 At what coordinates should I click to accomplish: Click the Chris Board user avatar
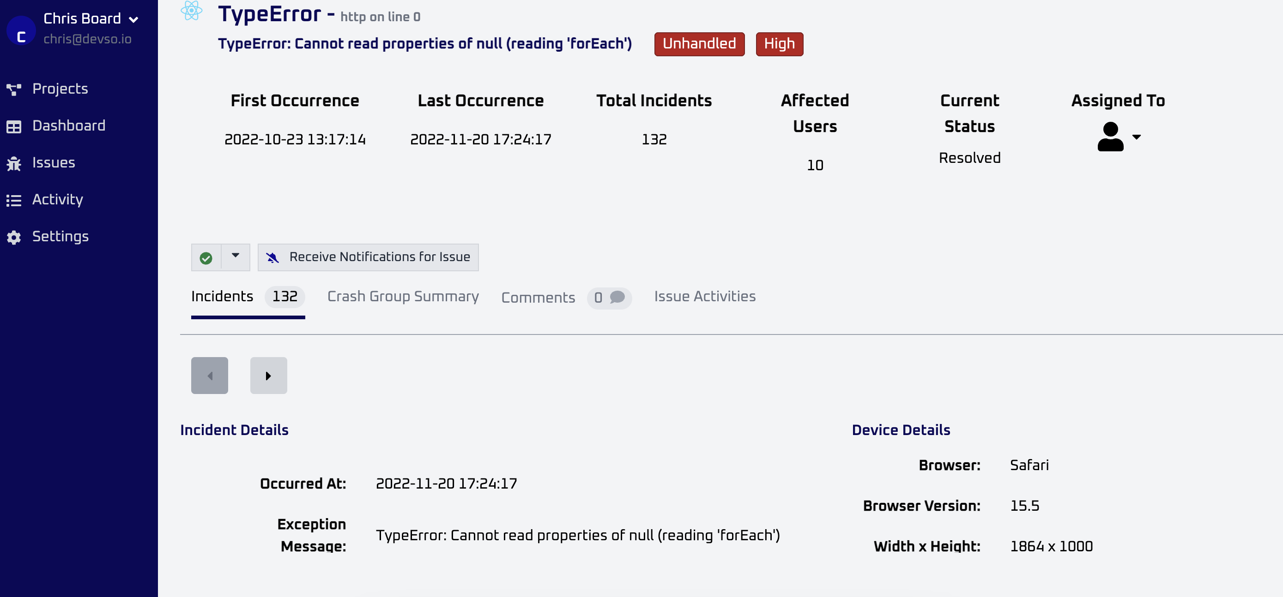coord(21,31)
